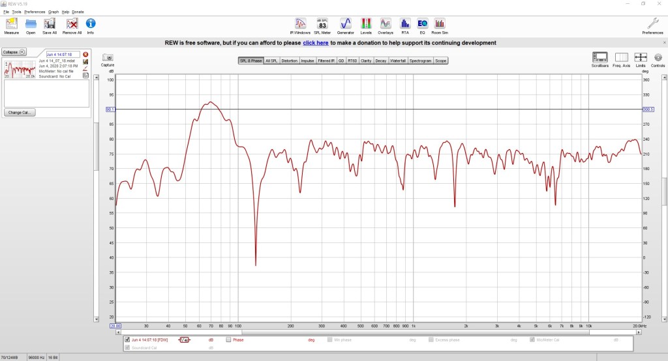The height and width of the screenshot is (361, 668).
Task: Switch to the Waterfall tab
Action: [x=399, y=61]
